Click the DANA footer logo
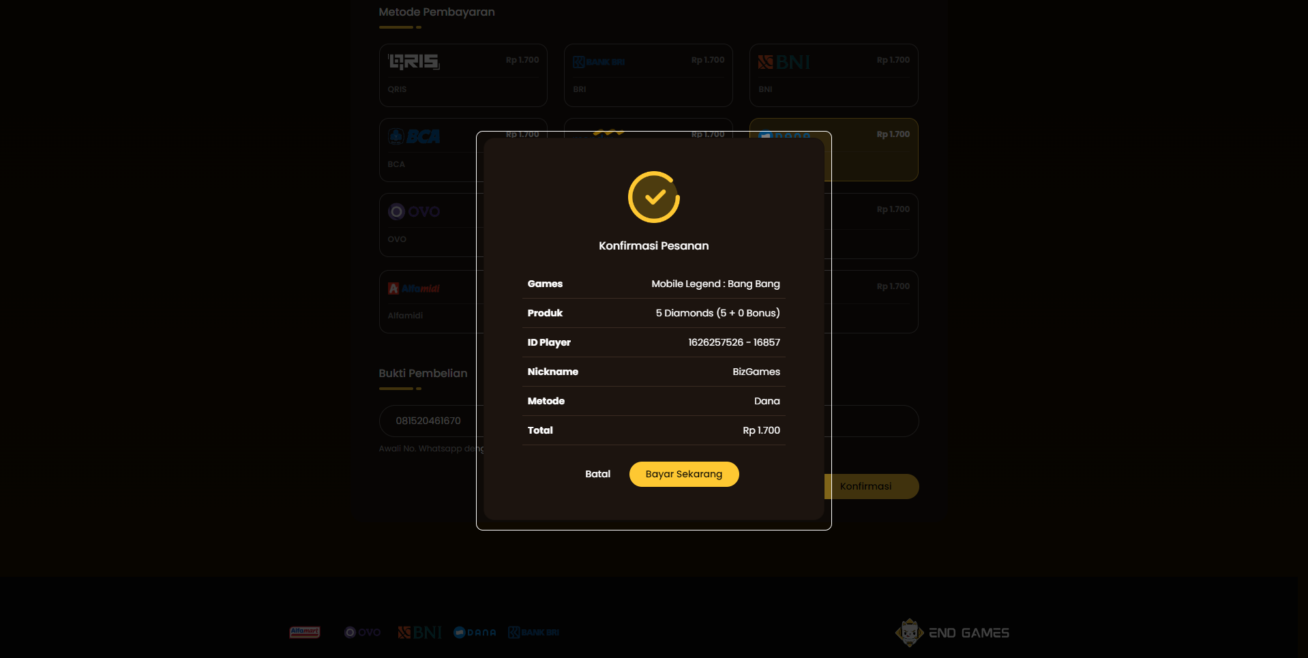 click(x=475, y=632)
